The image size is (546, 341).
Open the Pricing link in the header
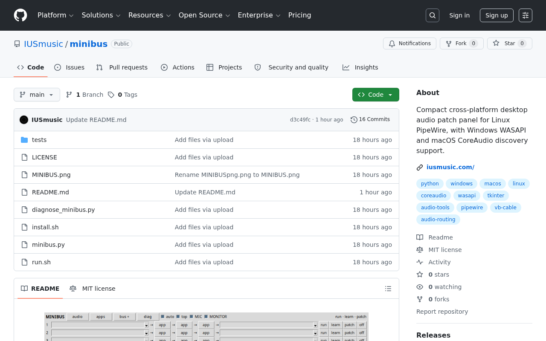coord(299,15)
